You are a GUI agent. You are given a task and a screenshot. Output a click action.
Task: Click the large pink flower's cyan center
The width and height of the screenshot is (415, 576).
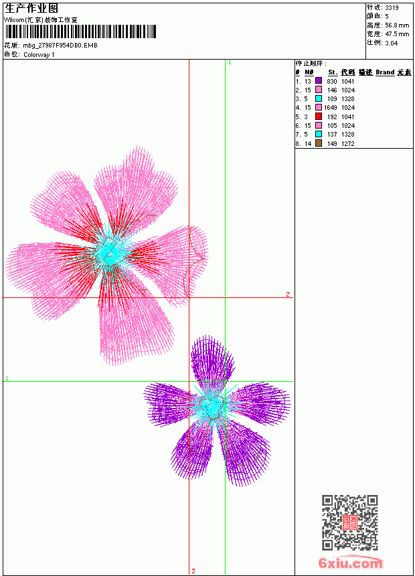tap(109, 252)
